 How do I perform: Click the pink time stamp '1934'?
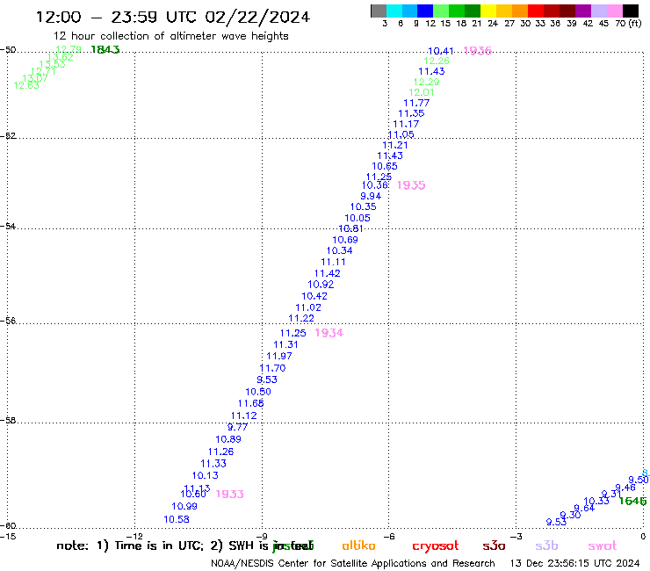329,333
